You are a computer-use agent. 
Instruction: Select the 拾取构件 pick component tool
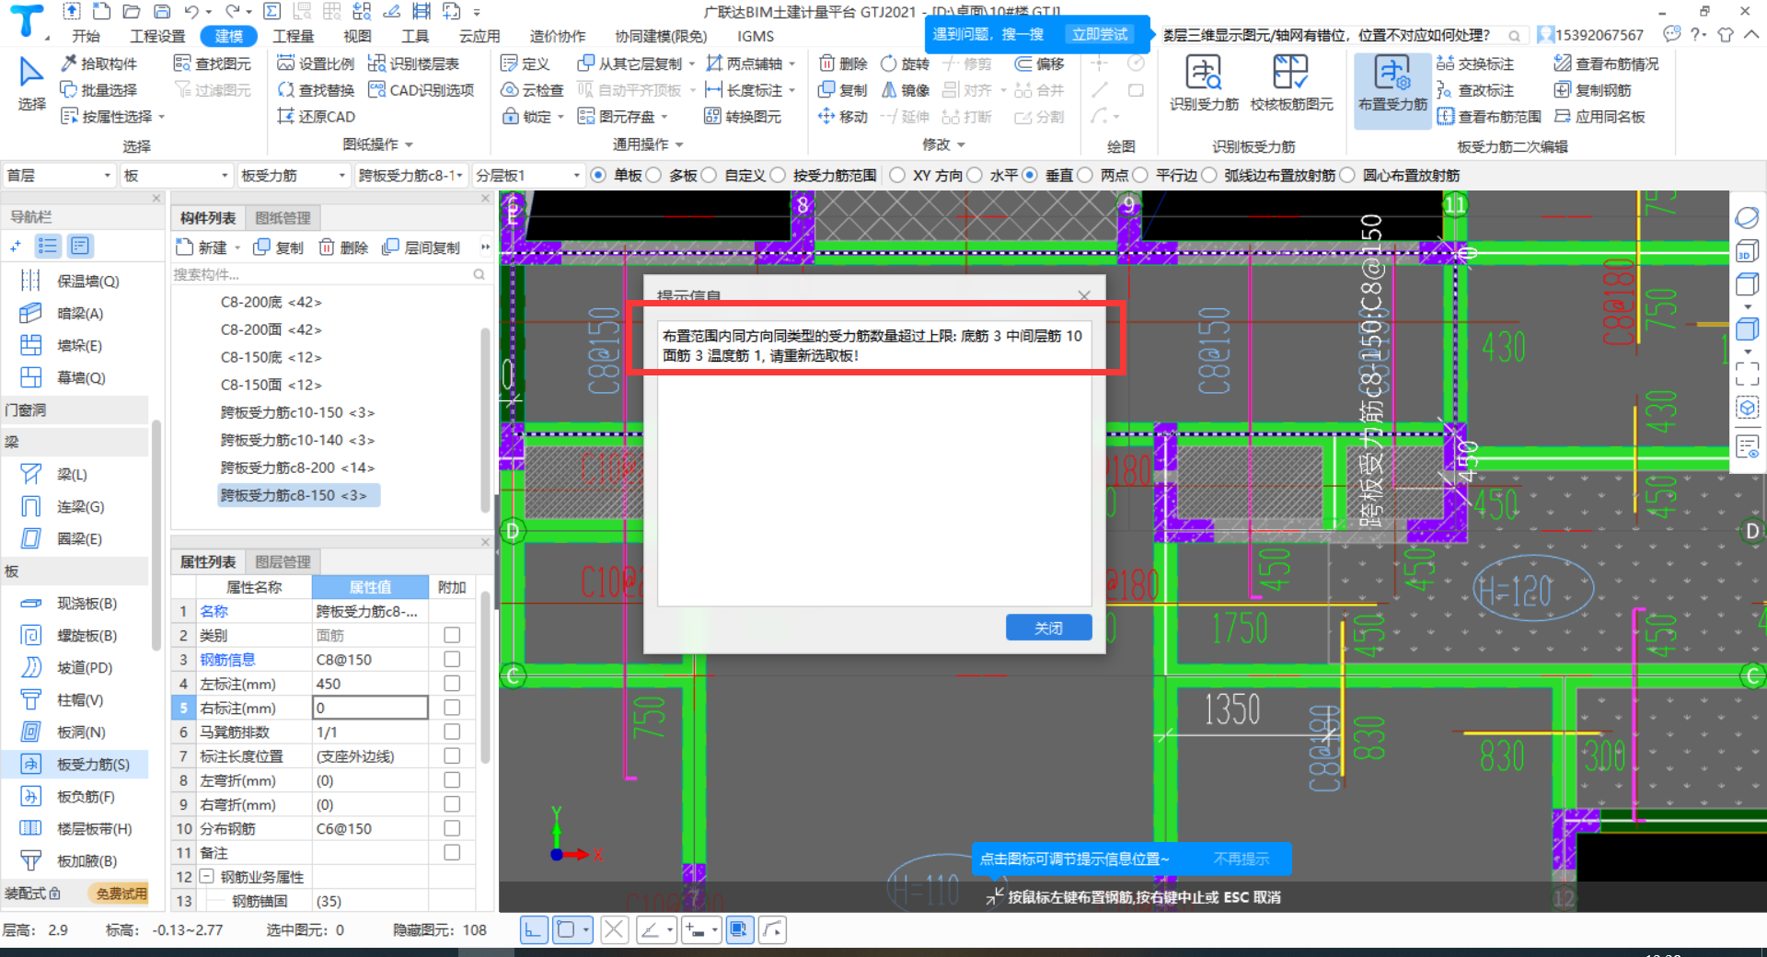(98, 63)
